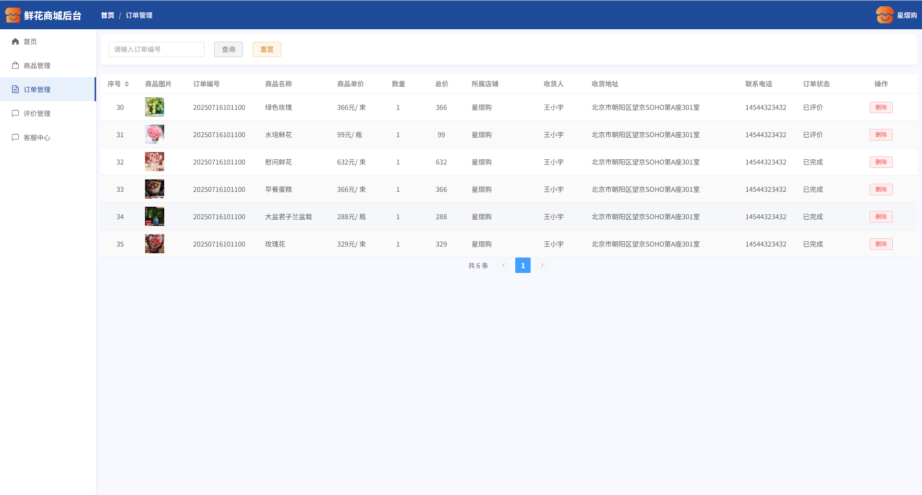Sort table by 序号 column arrows
This screenshot has width=922, height=495.
(127, 84)
